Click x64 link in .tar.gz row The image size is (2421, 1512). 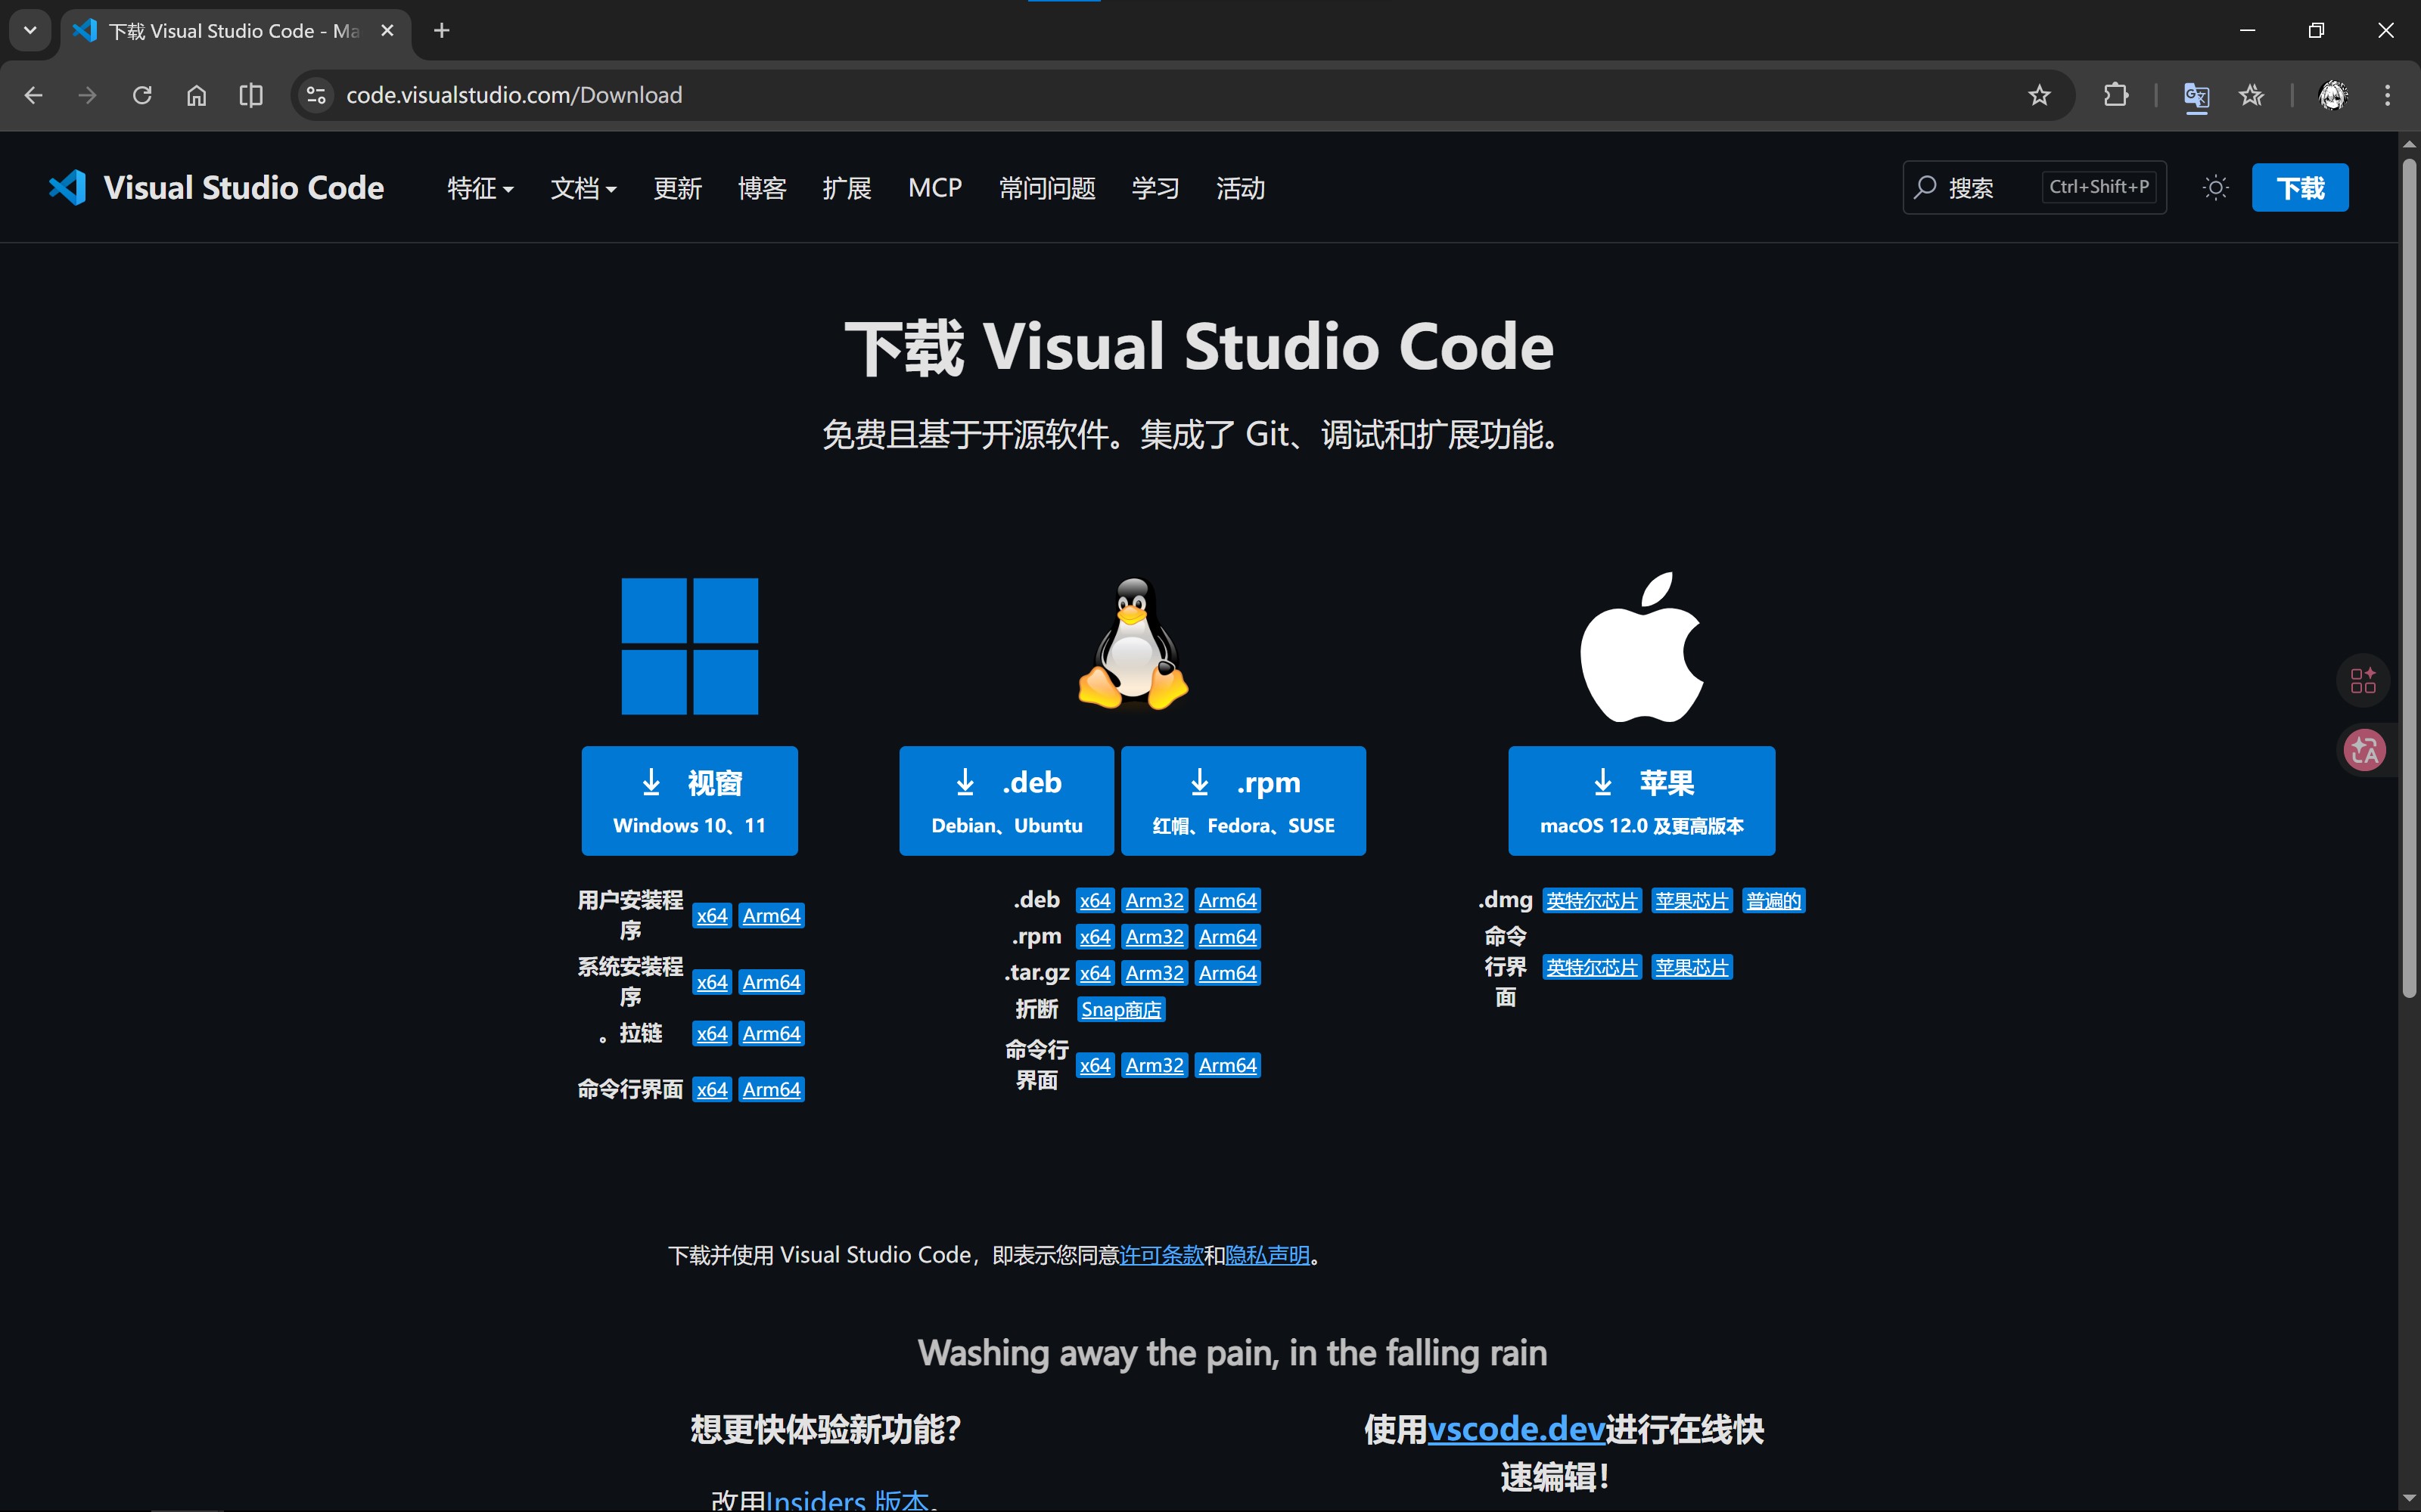coord(1095,973)
